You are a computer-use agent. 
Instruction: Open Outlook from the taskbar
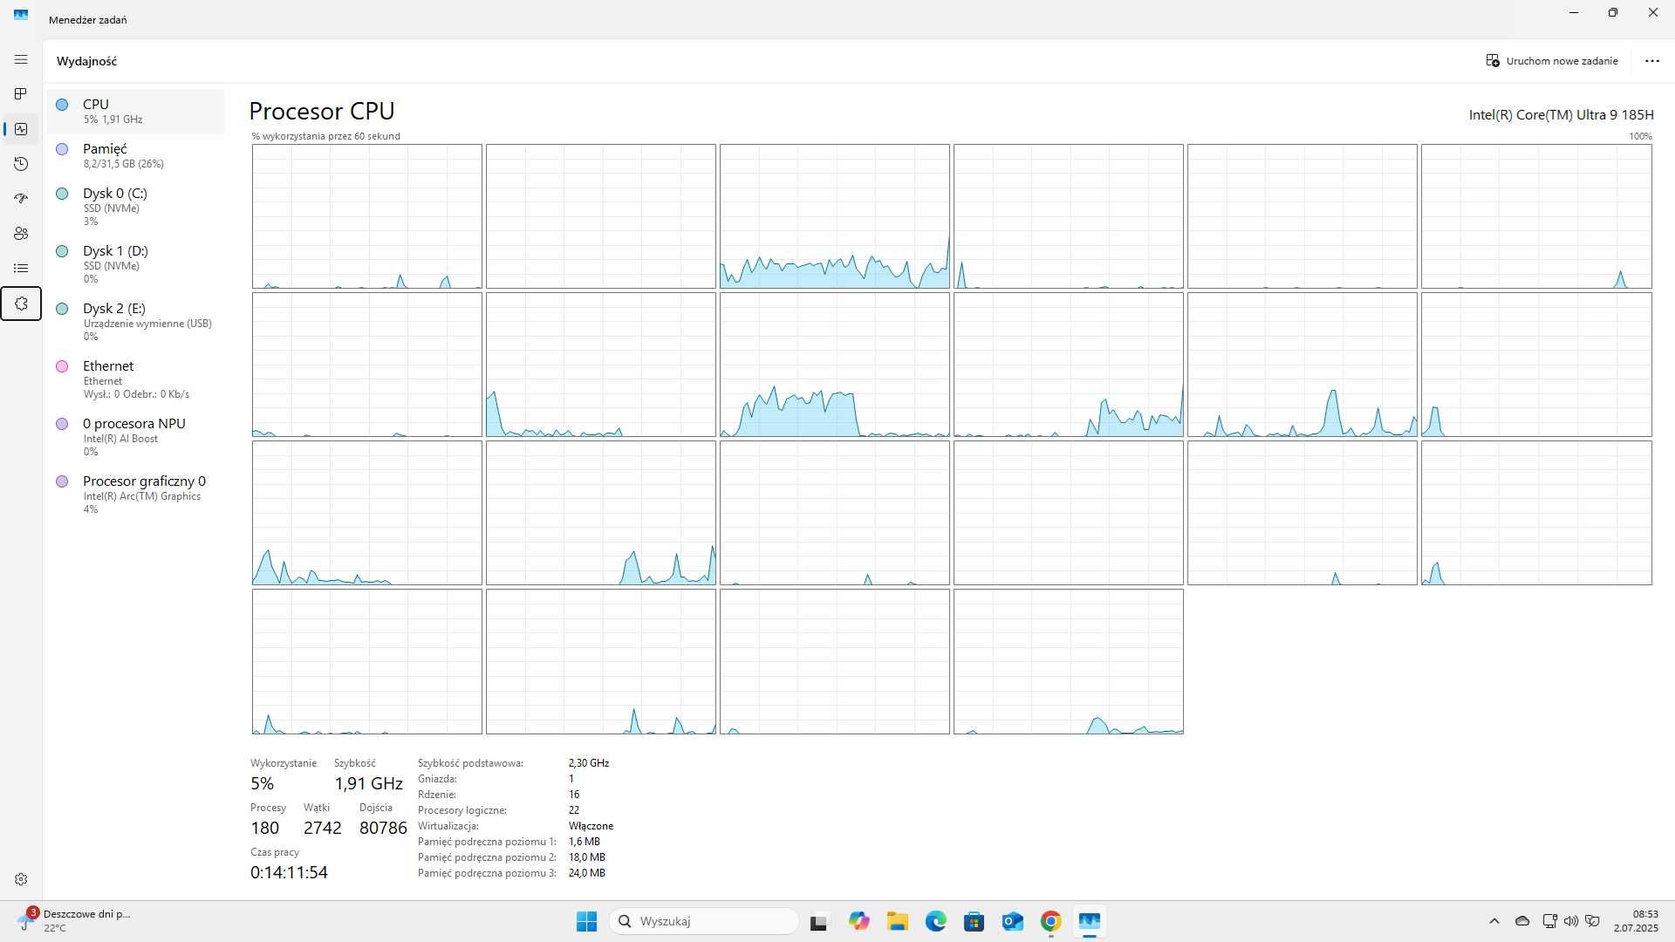1012,921
